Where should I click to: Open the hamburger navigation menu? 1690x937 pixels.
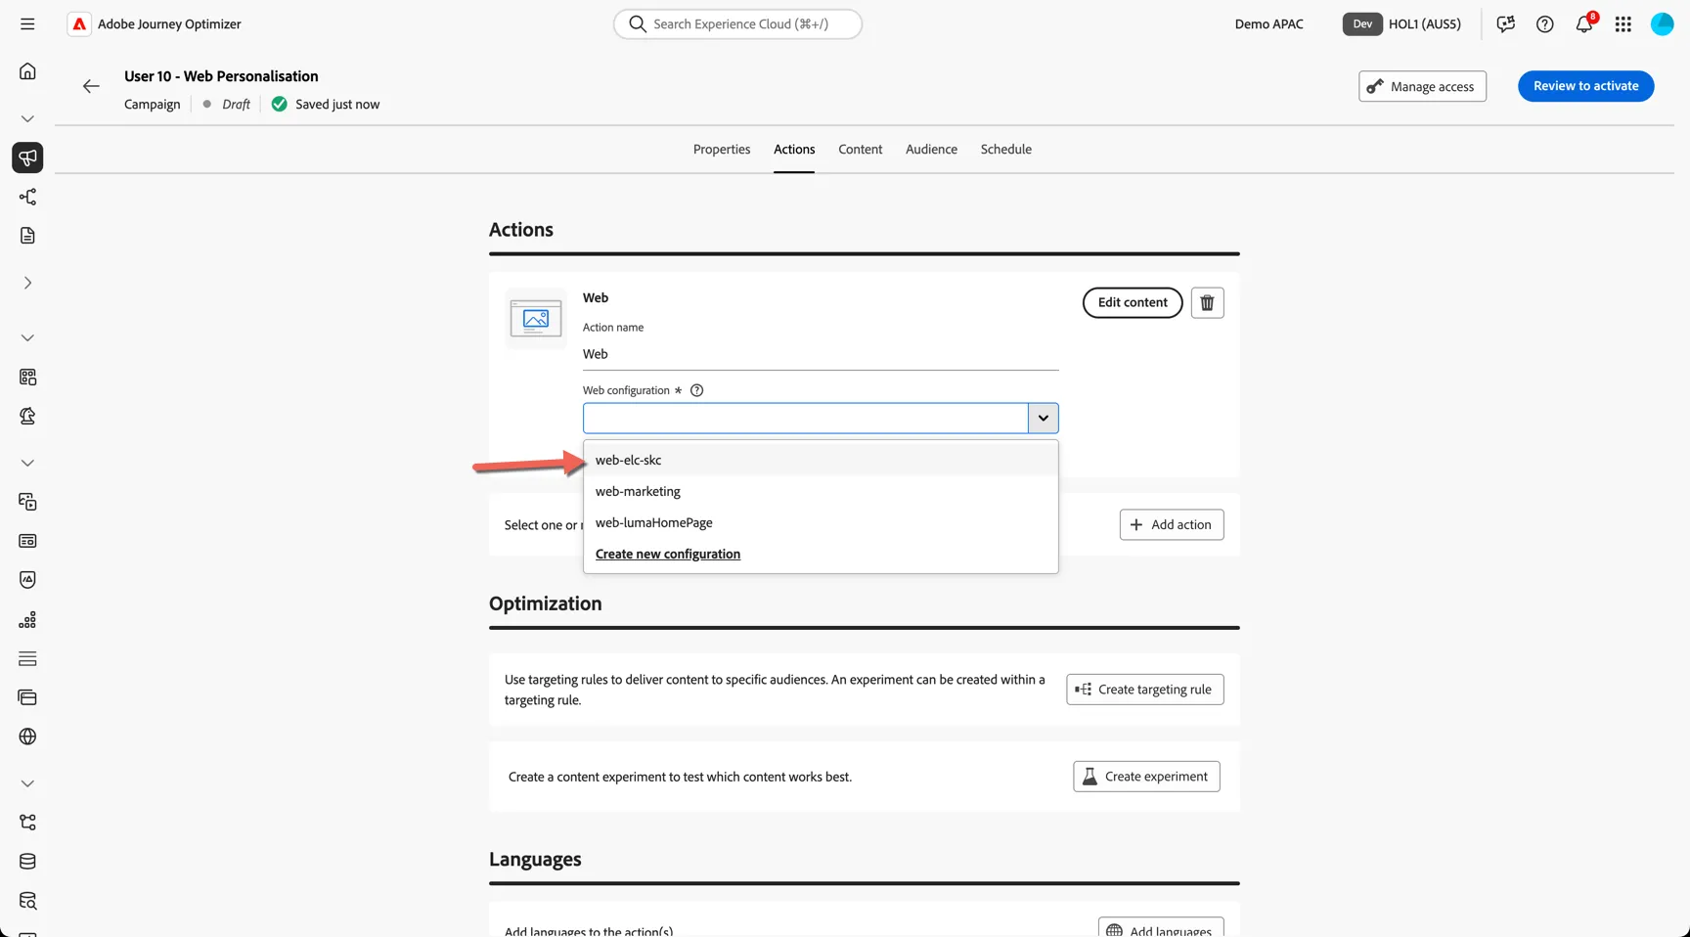[27, 23]
